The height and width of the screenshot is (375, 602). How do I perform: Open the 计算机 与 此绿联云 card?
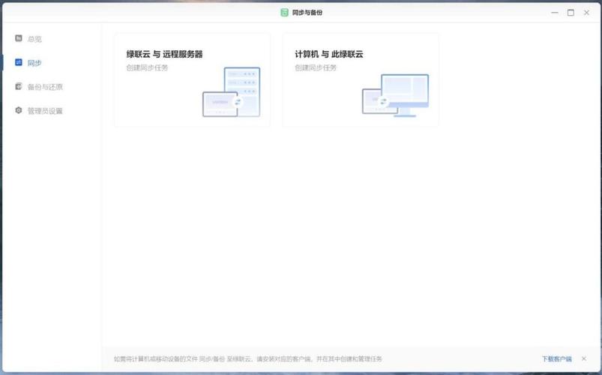(361, 80)
